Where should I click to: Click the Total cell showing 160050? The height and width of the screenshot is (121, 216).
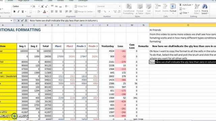46,51
